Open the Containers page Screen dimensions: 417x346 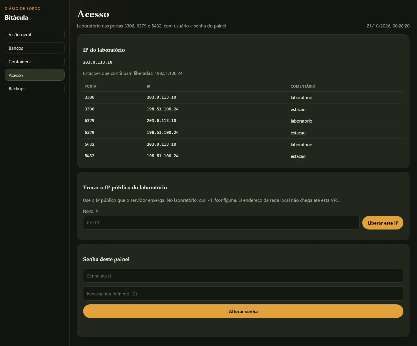point(34,62)
